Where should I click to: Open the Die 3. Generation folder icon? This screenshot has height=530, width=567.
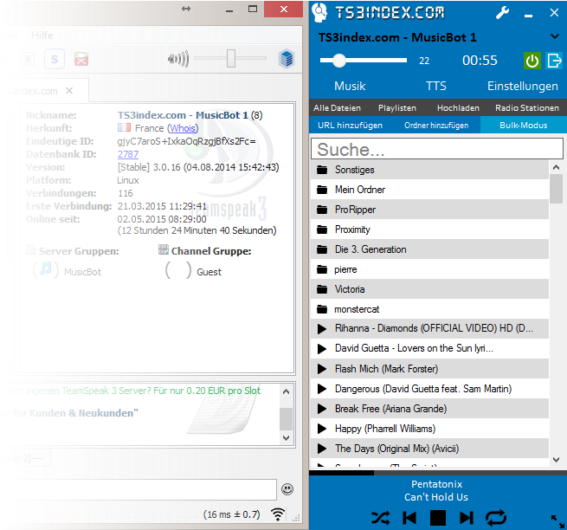point(322,249)
